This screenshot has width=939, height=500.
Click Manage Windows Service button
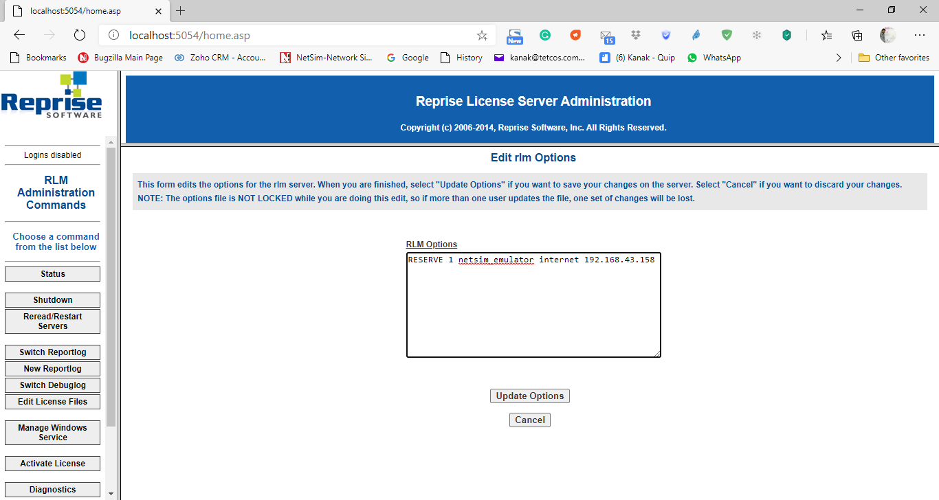pos(52,433)
